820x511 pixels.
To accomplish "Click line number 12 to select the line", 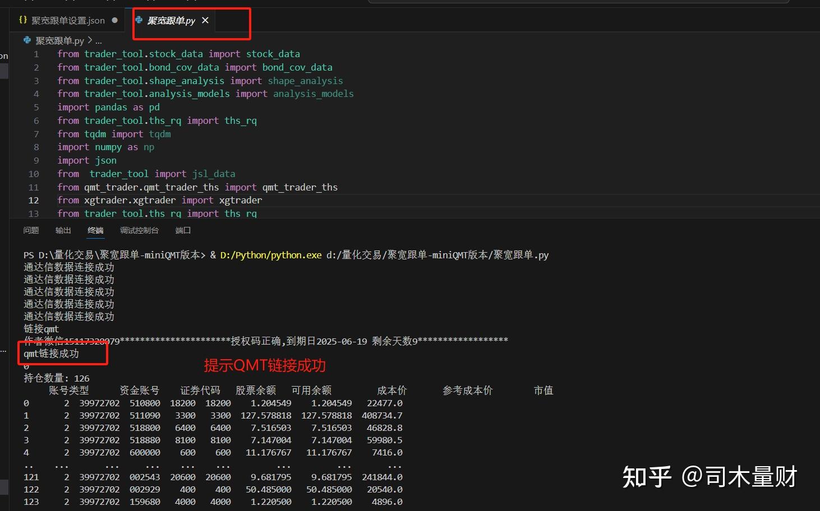I will pyautogui.click(x=34, y=200).
